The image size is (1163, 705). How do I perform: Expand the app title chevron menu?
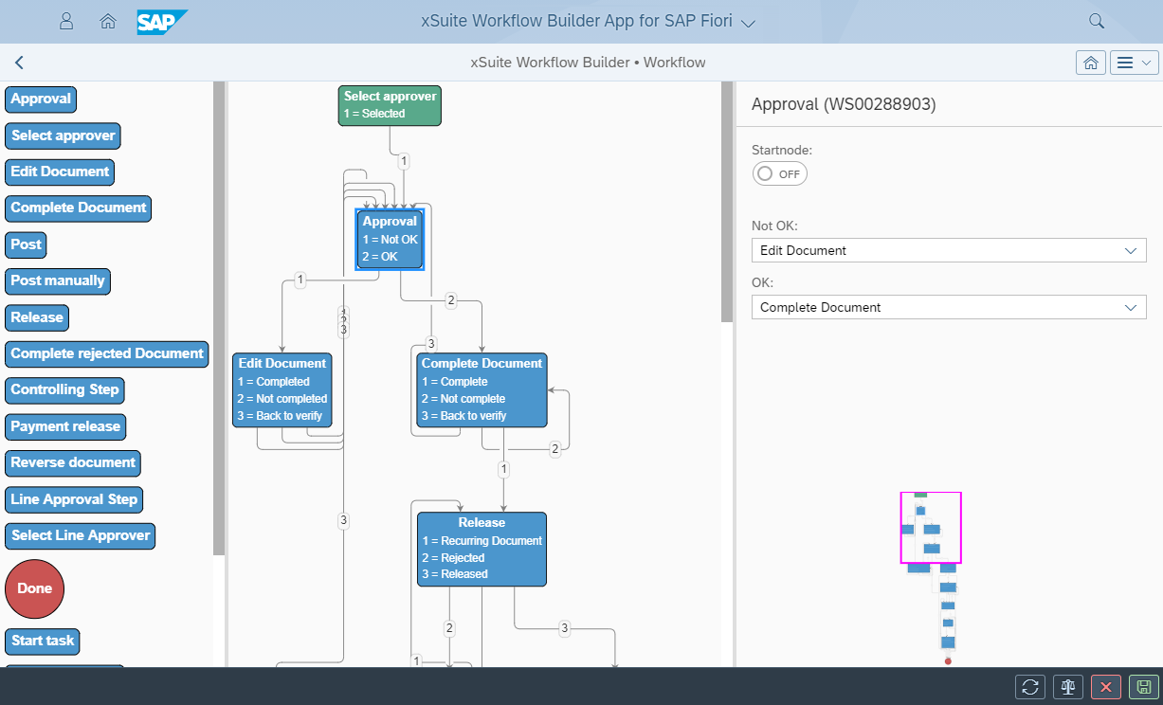748,21
